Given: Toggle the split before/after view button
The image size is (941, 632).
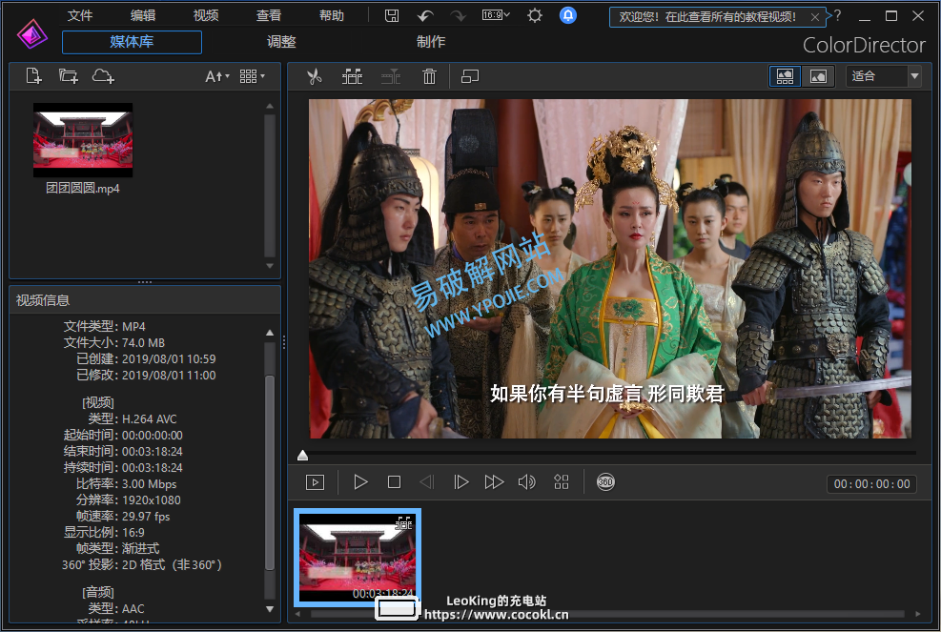Looking at the screenshot, I should point(785,76).
